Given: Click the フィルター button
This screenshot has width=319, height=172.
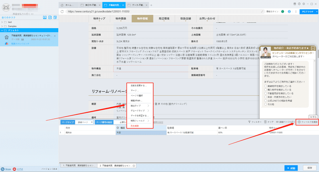Looking at the screenshot, I should click(x=255, y=122).
